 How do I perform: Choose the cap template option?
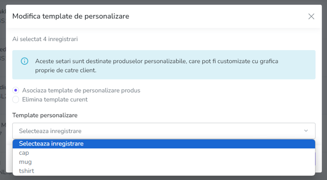[164, 153]
